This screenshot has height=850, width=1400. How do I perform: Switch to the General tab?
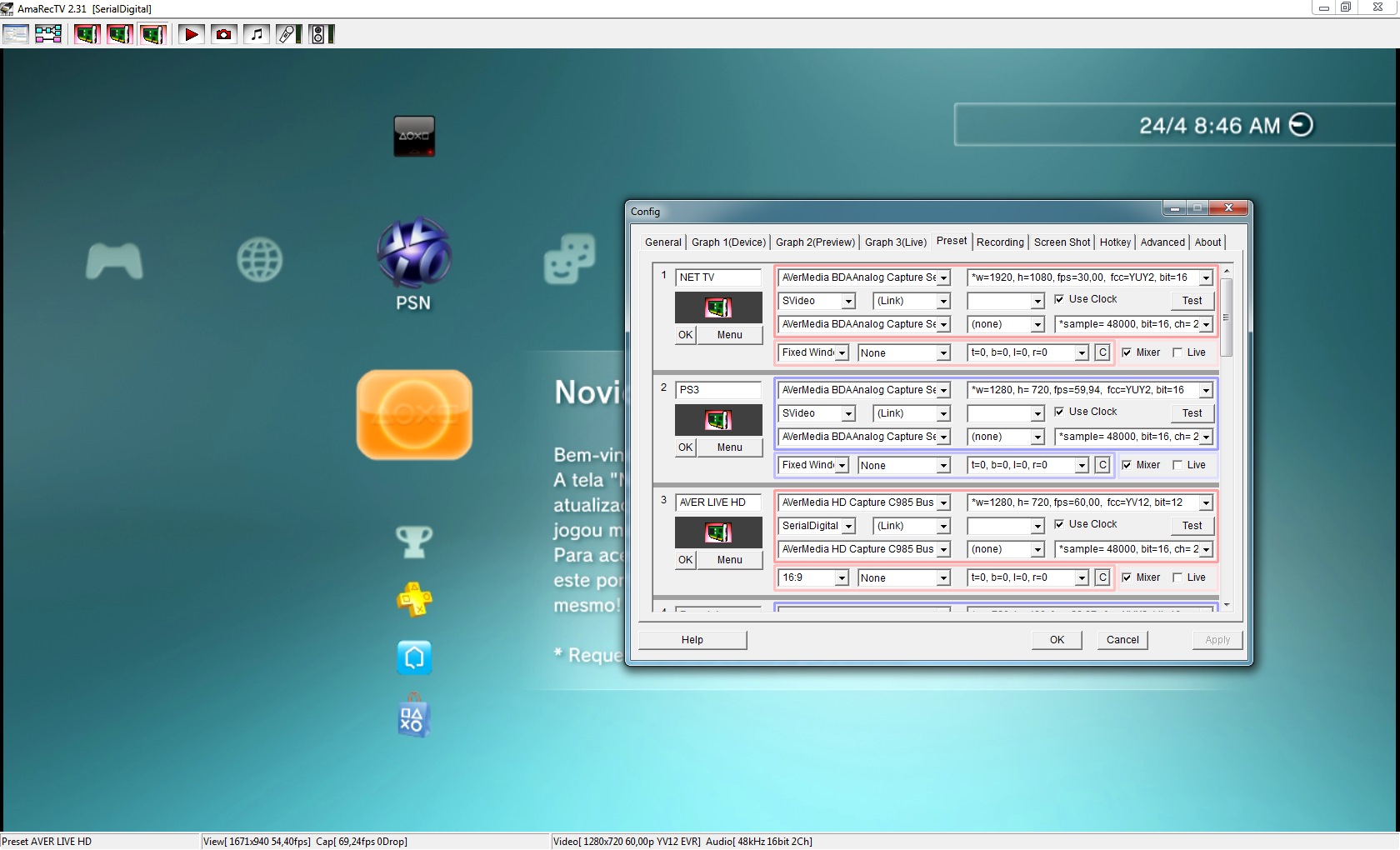point(663,242)
